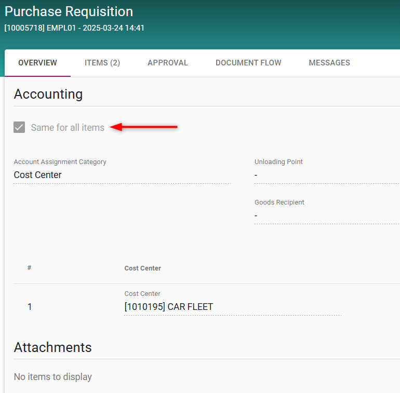This screenshot has height=393, width=400.
Task: Select the [1010195] CAR FLEET cost center field
Action: point(232,307)
